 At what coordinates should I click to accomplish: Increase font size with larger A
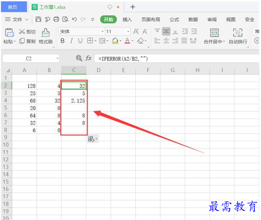coord(136,31)
